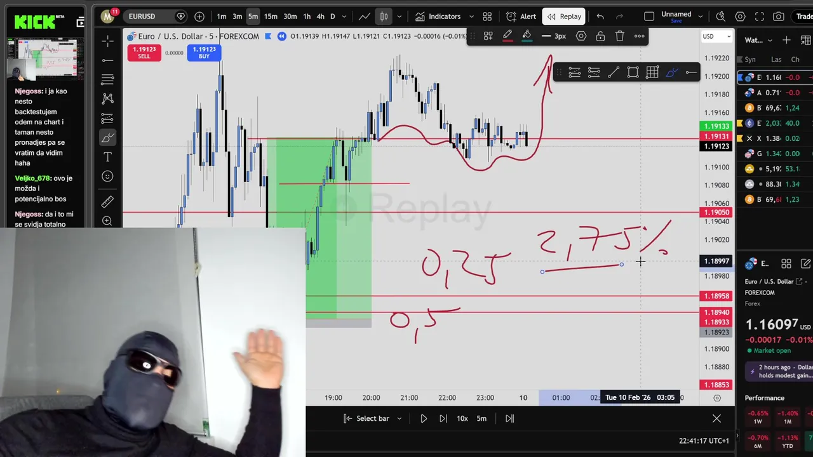Click the SELL 1.19123 button
Image resolution: width=813 pixels, height=457 pixels.
pos(144,53)
